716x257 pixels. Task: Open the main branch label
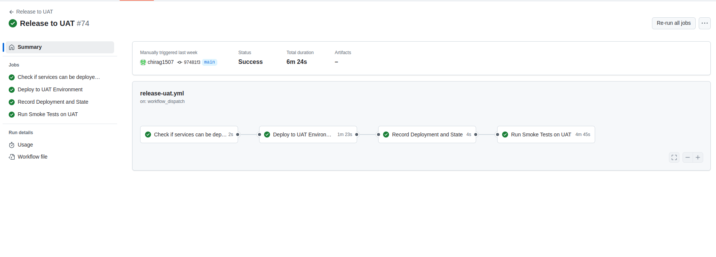point(209,62)
